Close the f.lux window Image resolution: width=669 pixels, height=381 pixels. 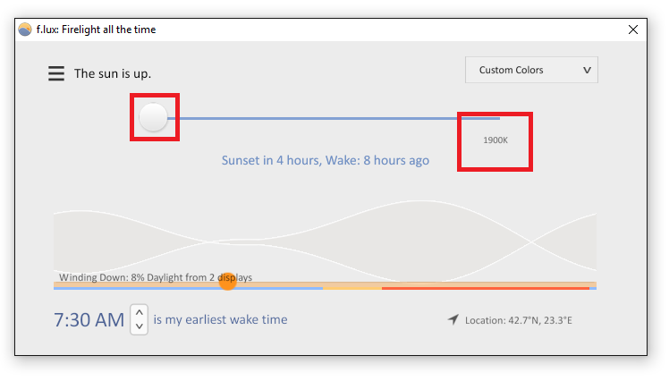click(633, 30)
